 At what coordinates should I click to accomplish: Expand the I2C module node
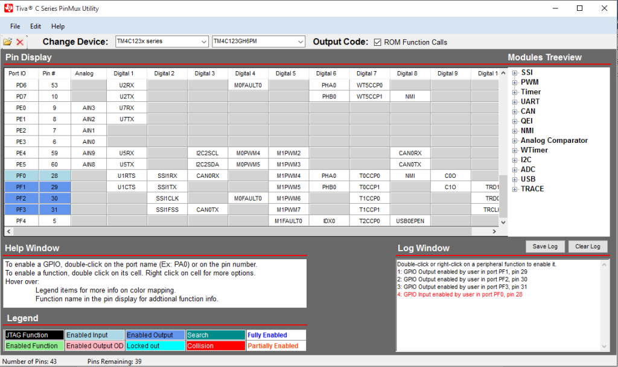[515, 160]
